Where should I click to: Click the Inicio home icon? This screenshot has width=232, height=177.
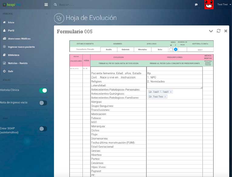click(4, 22)
